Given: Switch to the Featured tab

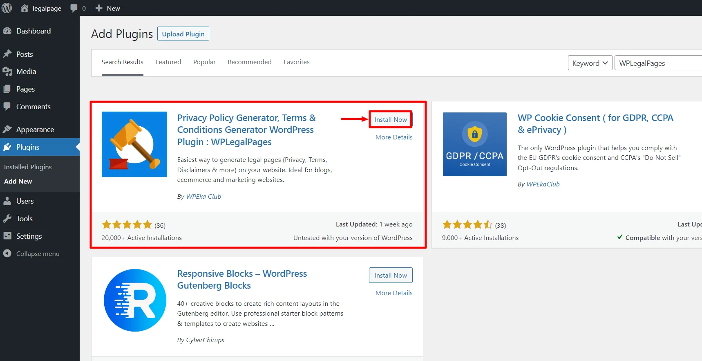Looking at the screenshot, I should (x=168, y=62).
